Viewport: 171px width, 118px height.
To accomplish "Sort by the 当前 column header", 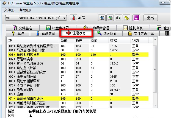I will (67, 40).
